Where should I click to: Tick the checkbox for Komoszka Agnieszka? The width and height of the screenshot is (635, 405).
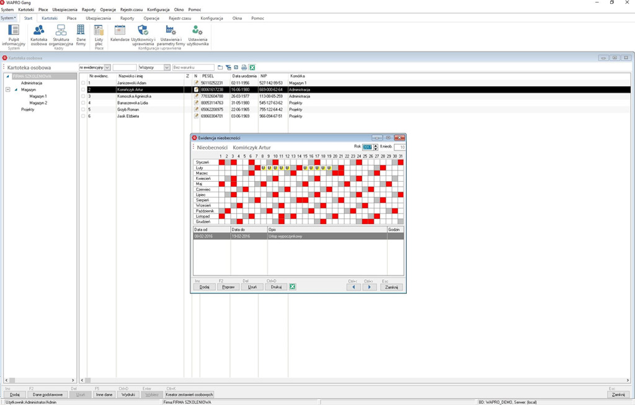[83, 96]
